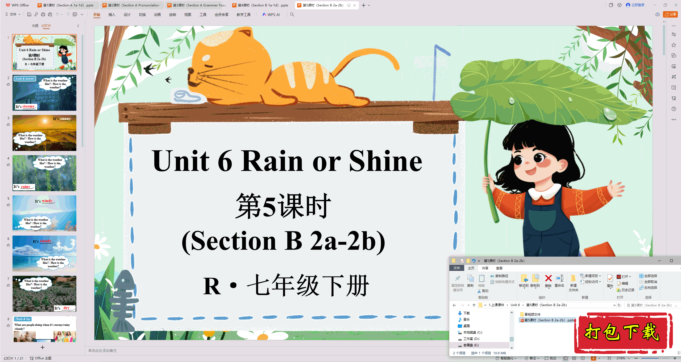Screen dimensions: 681x362
Task: Click the add new slide plus icon
Action: tap(42, 347)
